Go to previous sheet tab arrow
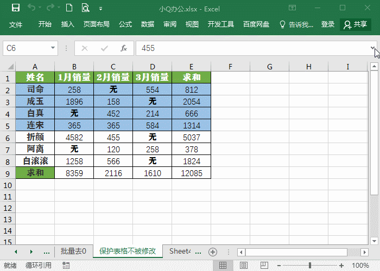The width and height of the screenshot is (380, 271). point(16,252)
